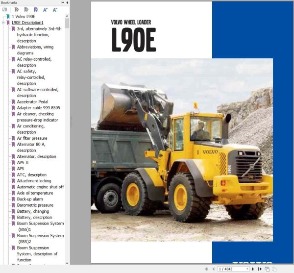Open 'Automatic engine shut-off' bookmark
This screenshot has height=273, width=294.
click(40, 187)
